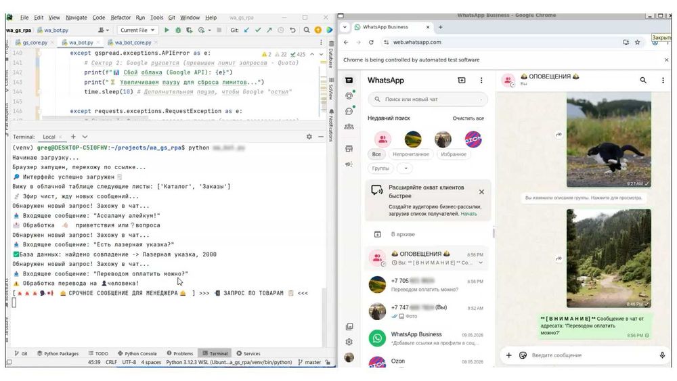Viewport: 677px width, 381px height.
Task: Start a new WhatsApp chat
Action: (x=462, y=81)
